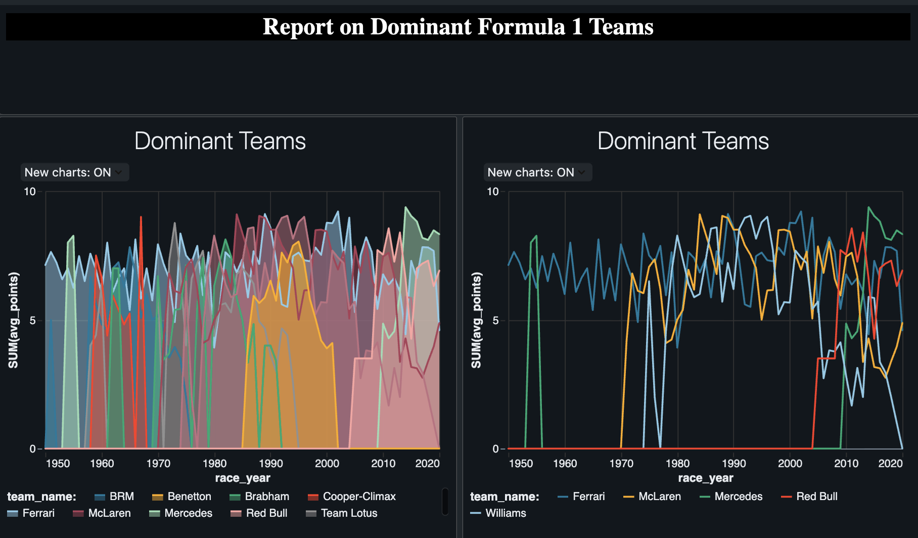Click race_year axis label under line chart
The width and height of the screenshot is (918, 538).
pyautogui.click(x=705, y=478)
